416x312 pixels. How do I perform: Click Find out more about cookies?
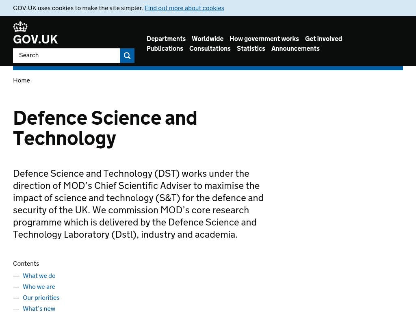point(184,8)
